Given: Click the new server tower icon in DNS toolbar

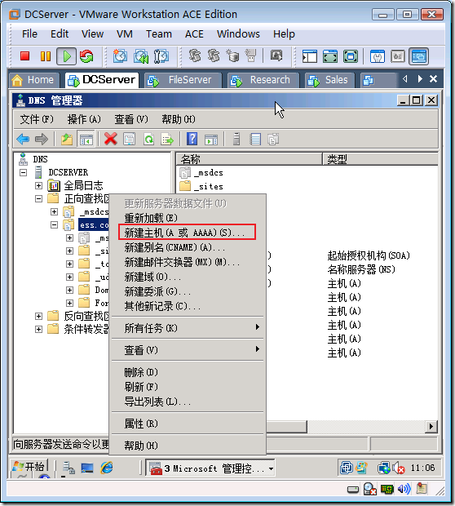Looking at the screenshot, I should (x=236, y=140).
